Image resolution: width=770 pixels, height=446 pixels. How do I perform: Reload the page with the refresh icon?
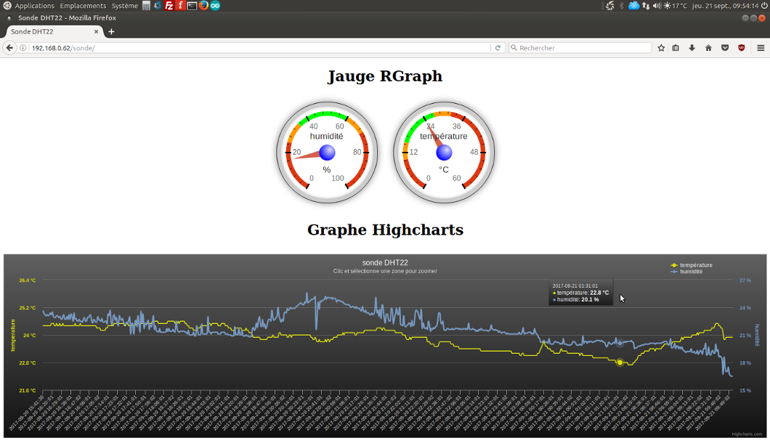pos(498,48)
